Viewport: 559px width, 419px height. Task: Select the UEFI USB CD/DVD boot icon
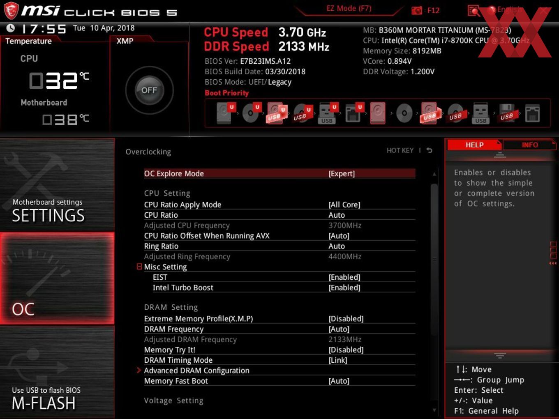[x=303, y=113]
